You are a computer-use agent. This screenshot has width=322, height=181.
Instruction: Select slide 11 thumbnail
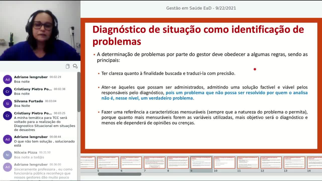click(248, 163)
